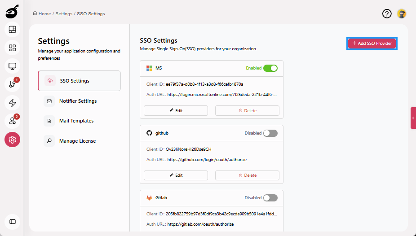Viewport: 416px width, 236px height.
Task: Click Gitlab client ID starting 205fb822759b
Action: tap(221, 214)
